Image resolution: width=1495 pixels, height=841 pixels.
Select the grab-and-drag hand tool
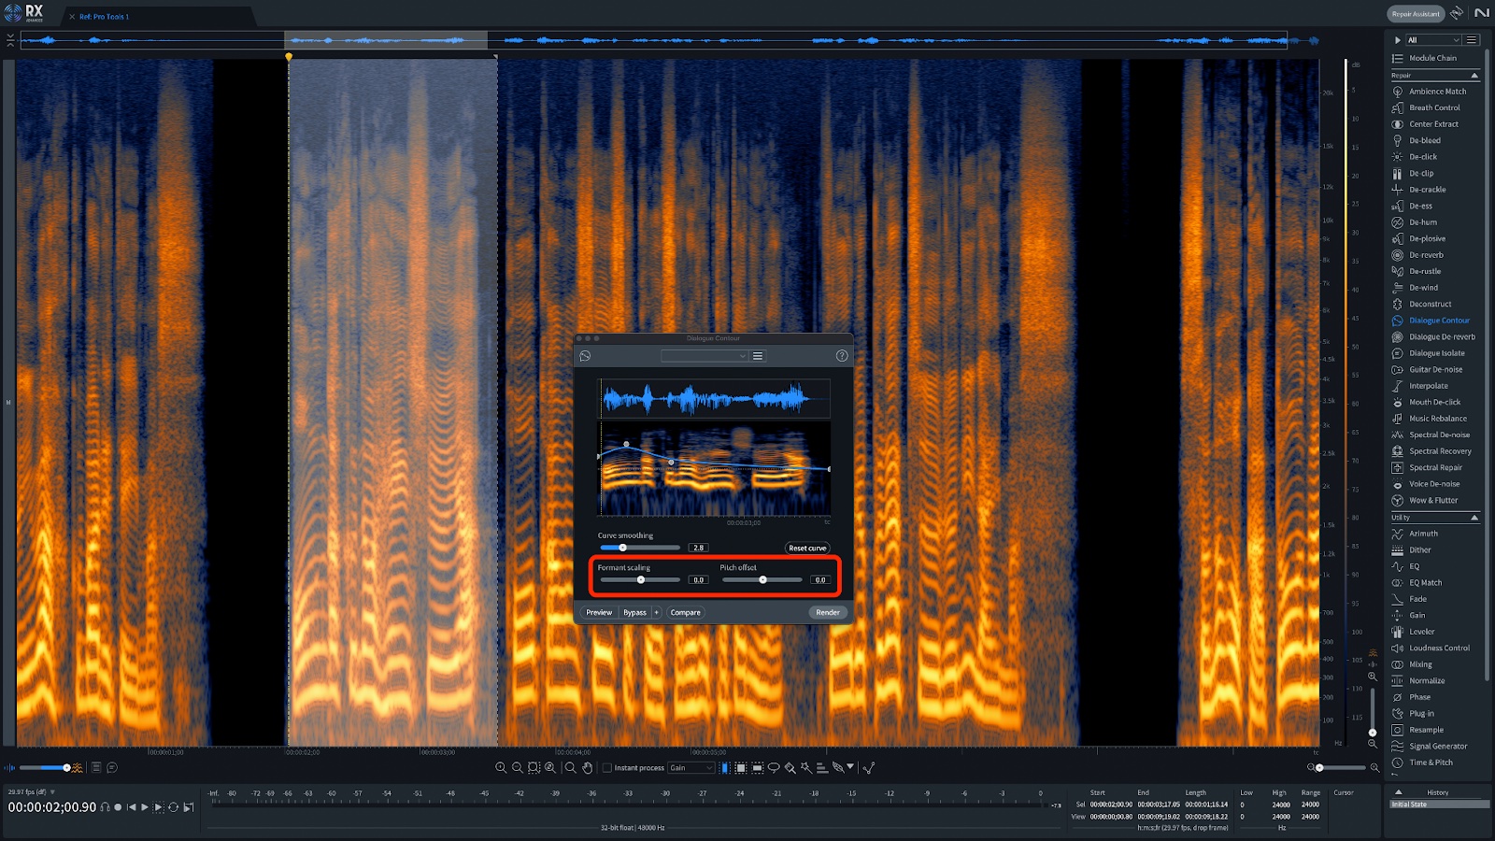(588, 768)
